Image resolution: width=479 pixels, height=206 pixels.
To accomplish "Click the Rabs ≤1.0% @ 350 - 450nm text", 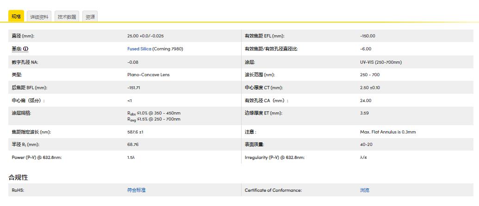I will 154,113.
